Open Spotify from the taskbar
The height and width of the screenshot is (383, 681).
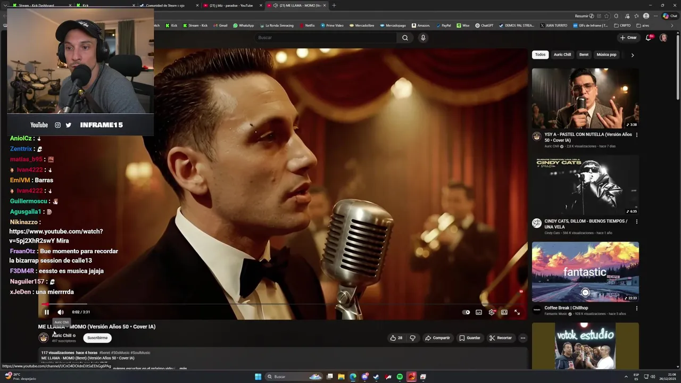(x=400, y=377)
